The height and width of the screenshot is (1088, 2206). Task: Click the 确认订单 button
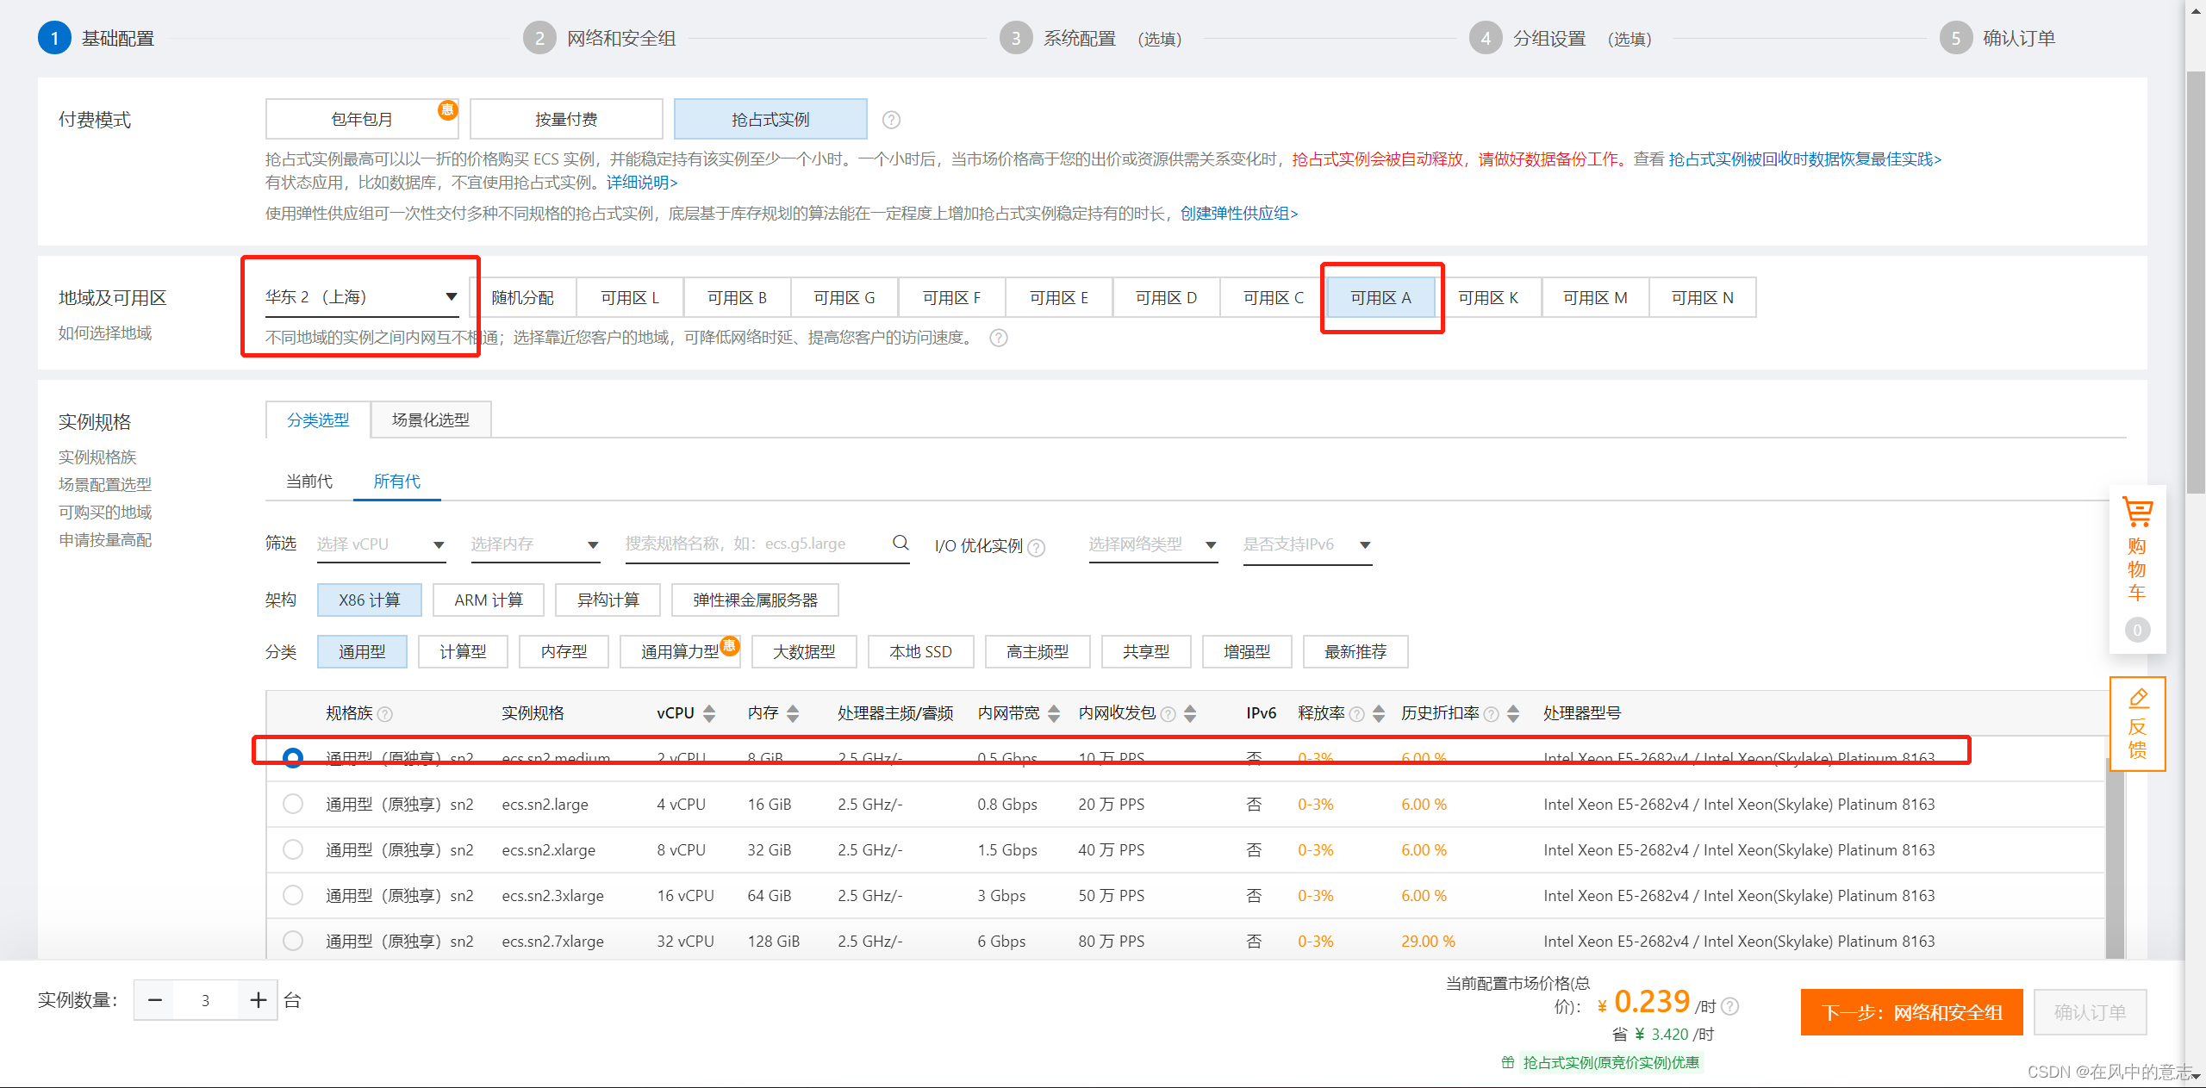click(2090, 1012)
